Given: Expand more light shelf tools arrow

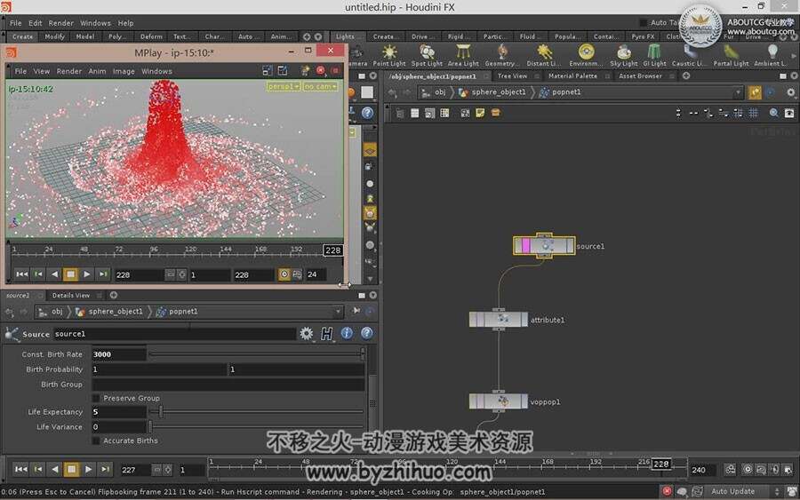Looking at the screenshot, I should coord(794,56).
